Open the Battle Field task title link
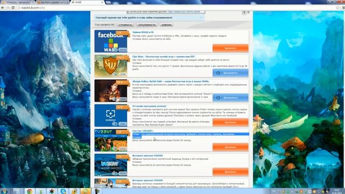 click(171, 81)
